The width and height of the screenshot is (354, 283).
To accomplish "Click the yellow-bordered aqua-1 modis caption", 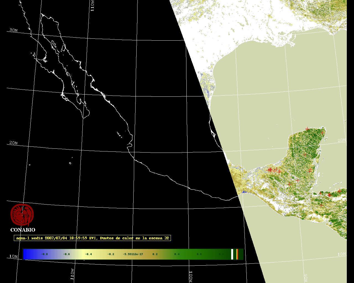I will pos(92,238).
